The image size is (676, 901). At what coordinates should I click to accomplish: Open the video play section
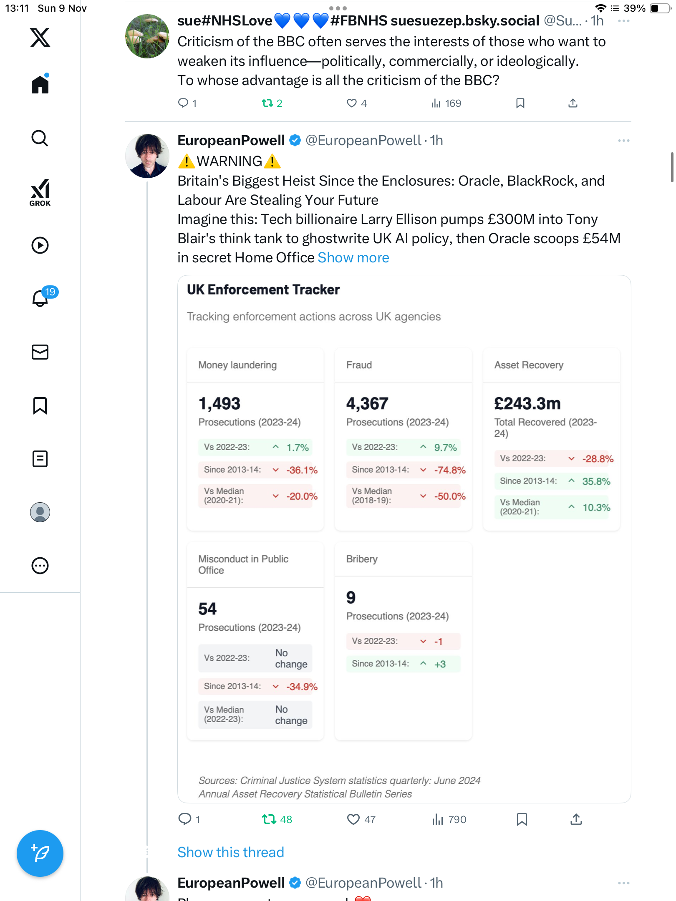(40, 245)
